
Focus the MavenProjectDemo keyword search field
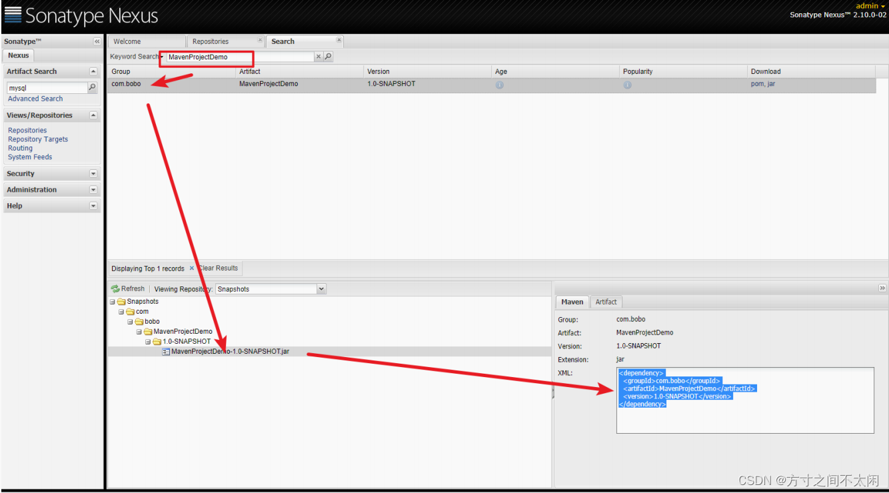click(239, 57)
